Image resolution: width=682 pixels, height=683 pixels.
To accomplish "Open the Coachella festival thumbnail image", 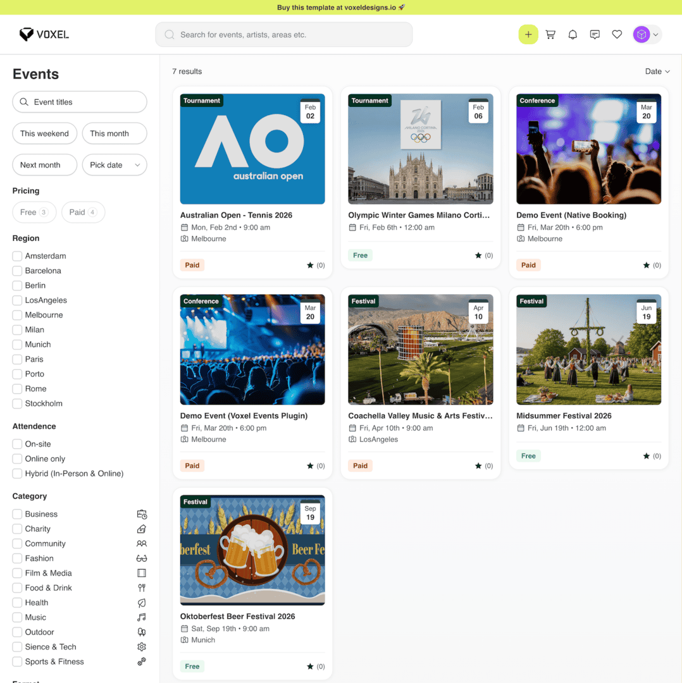I will [420, 349].
